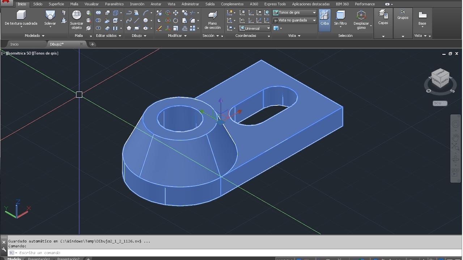Click the ViewCube in the viewport
This screenshot has width=463, height=260.
[x=440, y=78]
